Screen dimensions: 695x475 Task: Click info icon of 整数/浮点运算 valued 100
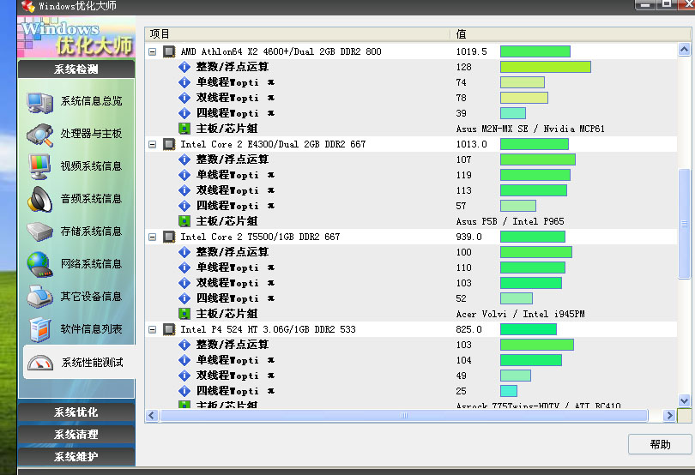coord(184,253)
